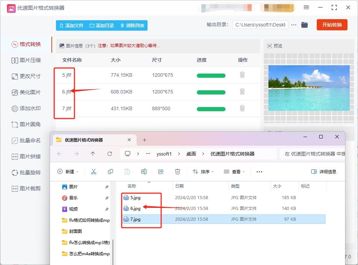Click the 开始转换 button
This screenshot has width=358, height=265.
tap(332, 25)
